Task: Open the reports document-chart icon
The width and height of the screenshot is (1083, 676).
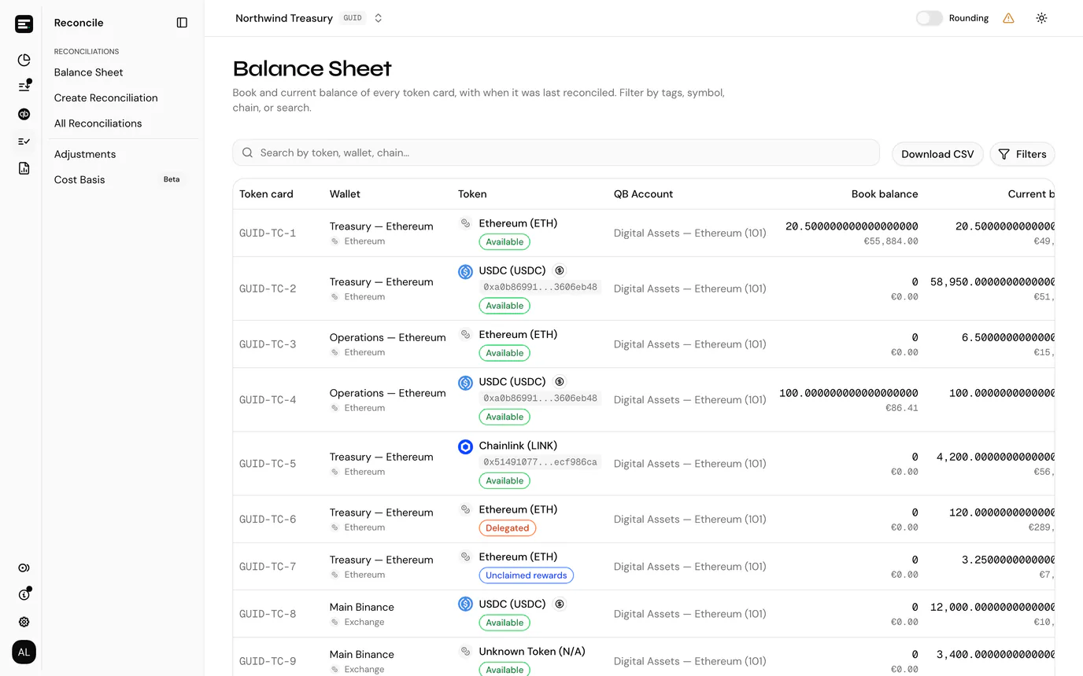Action: [24, 168]
